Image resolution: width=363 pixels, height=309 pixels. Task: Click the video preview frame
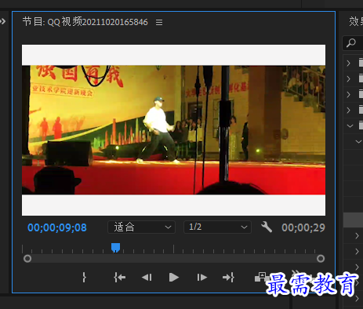point(173,130)
